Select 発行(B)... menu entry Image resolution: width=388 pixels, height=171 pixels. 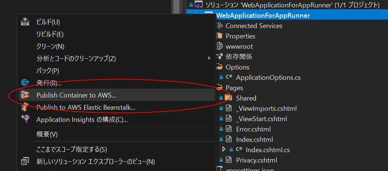point(117,83)
